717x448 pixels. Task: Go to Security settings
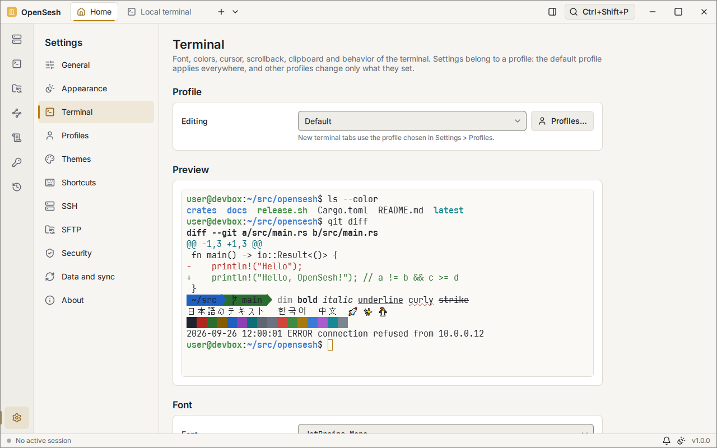tap(96, 253)
